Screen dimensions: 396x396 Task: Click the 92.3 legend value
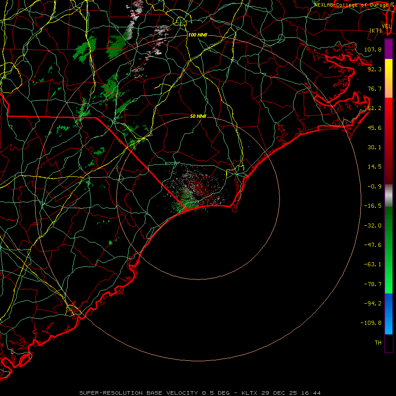click(374, 69)
